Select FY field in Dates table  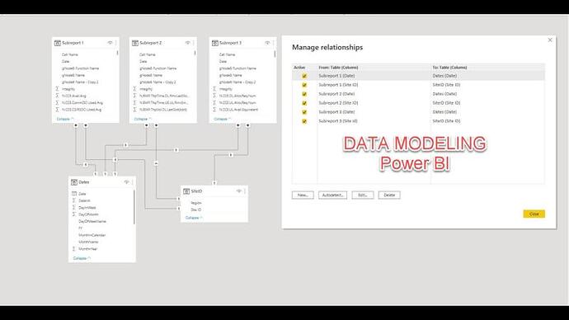coord(81,228)
